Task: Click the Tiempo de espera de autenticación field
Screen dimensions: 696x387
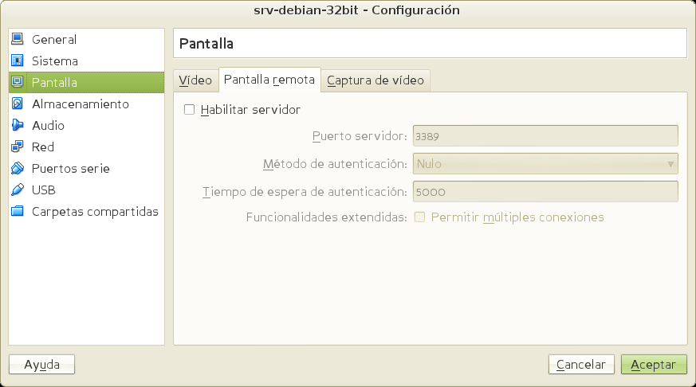Action: [545, 192]
